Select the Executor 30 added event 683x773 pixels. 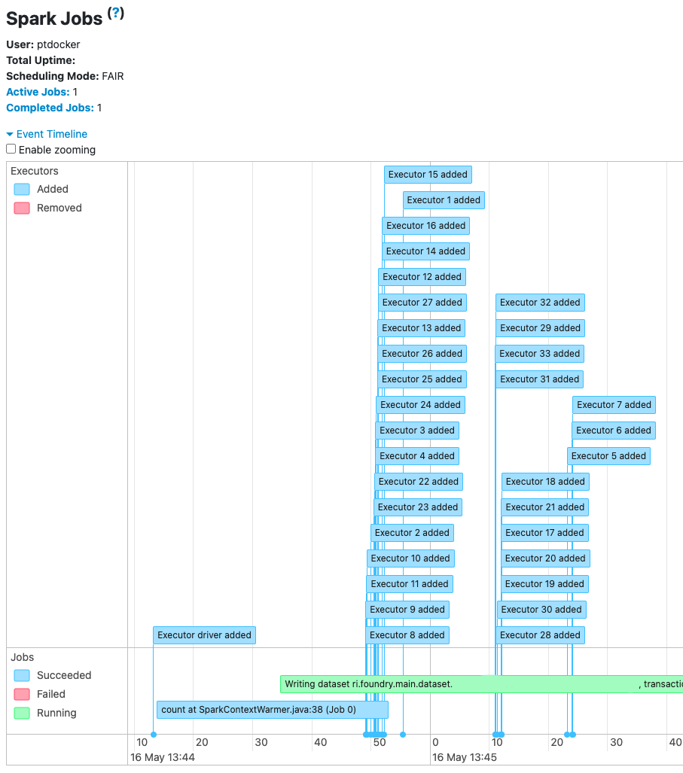tap(541, 610)
